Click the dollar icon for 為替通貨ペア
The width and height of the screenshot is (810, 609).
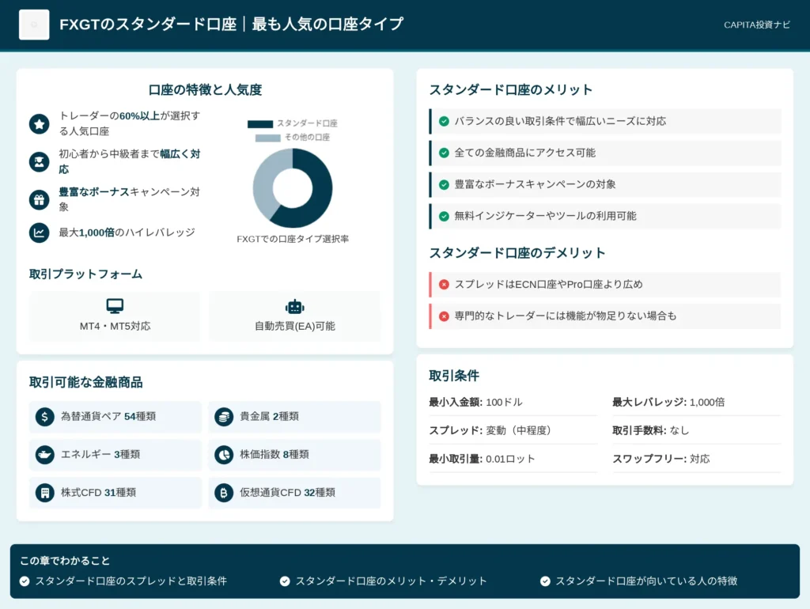point(45,417)
